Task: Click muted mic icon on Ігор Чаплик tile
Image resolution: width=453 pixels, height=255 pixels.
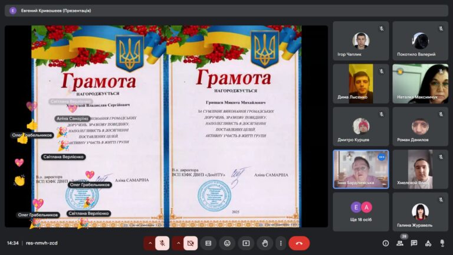Action: (x=382, y=28)
